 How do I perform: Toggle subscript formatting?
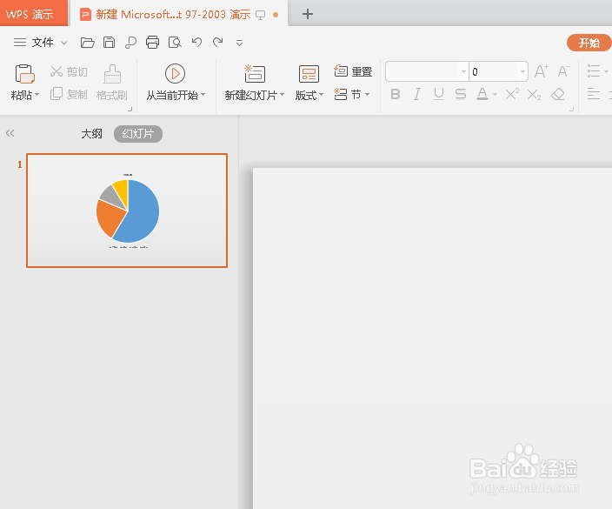[534, 94]
